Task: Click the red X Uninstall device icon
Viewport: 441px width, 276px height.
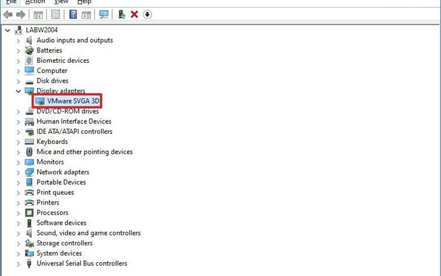Action: tap(135, 14)
